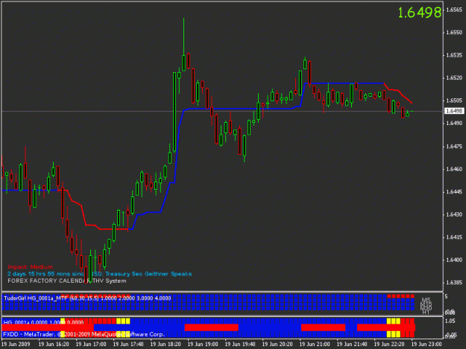Screen dimensions: 466x349
Task: Click the large green 1.6498 price display
Action: 419,13
